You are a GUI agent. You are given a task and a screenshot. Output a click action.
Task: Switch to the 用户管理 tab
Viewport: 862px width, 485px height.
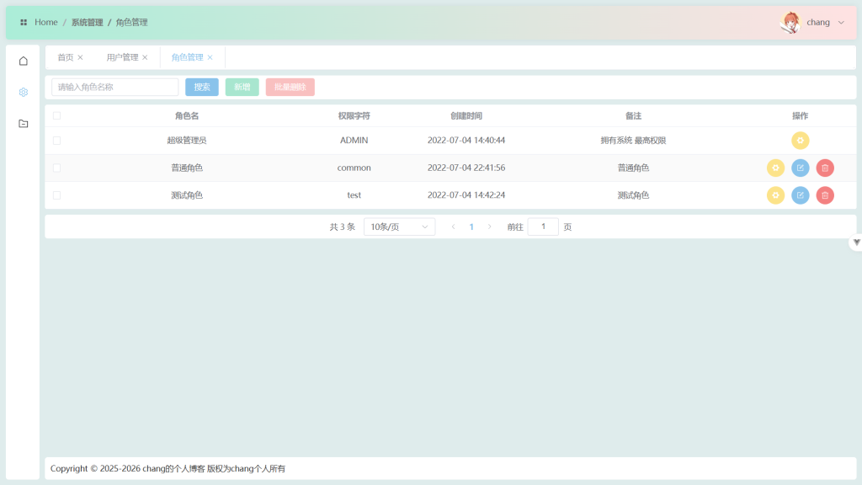(122, 57)
